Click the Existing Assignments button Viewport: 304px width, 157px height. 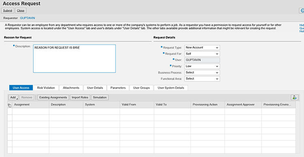[53, 98]
